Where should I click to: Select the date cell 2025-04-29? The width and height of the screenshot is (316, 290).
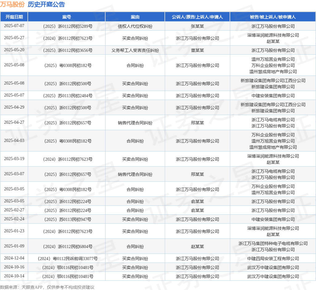pyautogui.click(x=14, y=107)
